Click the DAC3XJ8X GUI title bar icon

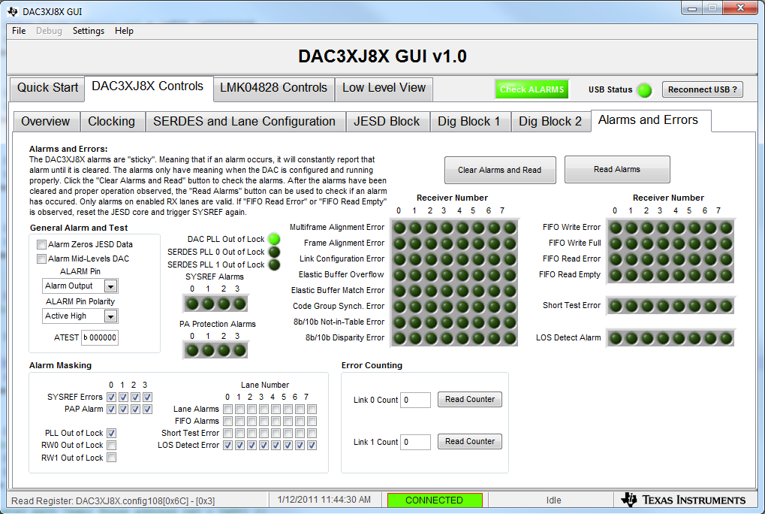tap(12, 11)
